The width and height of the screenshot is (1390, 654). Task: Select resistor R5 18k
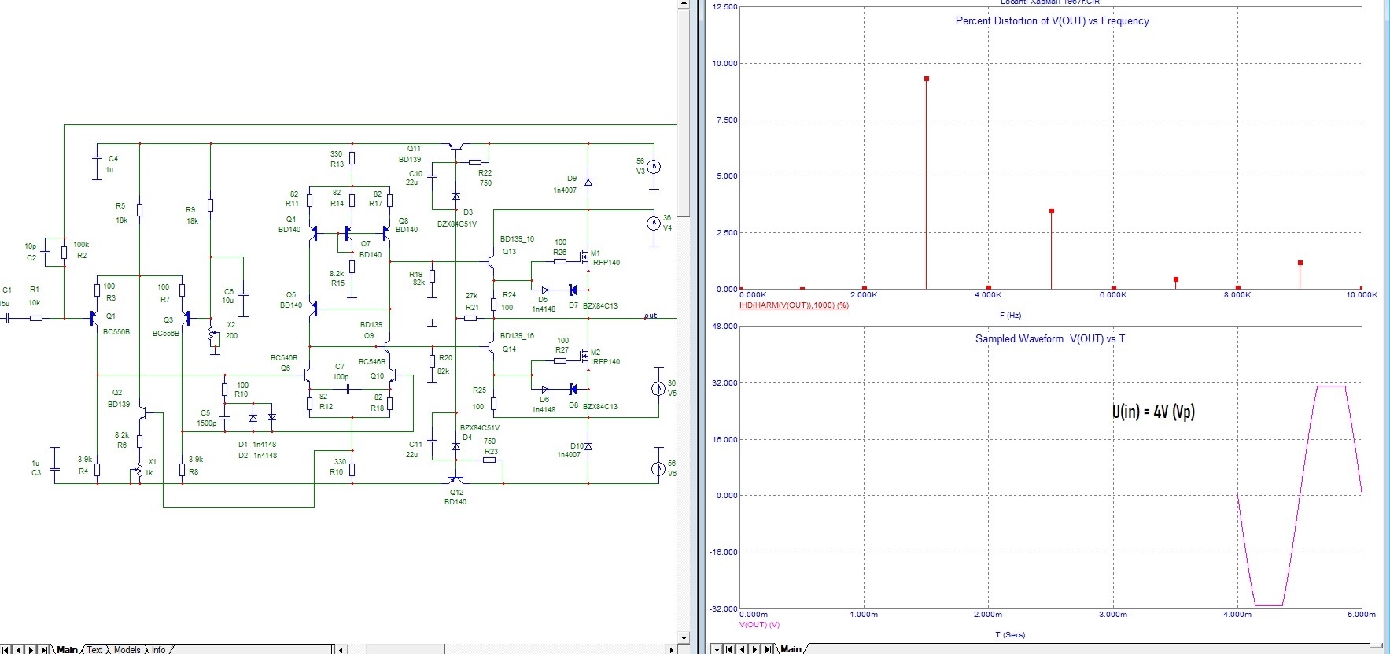(x=139, y=209)
